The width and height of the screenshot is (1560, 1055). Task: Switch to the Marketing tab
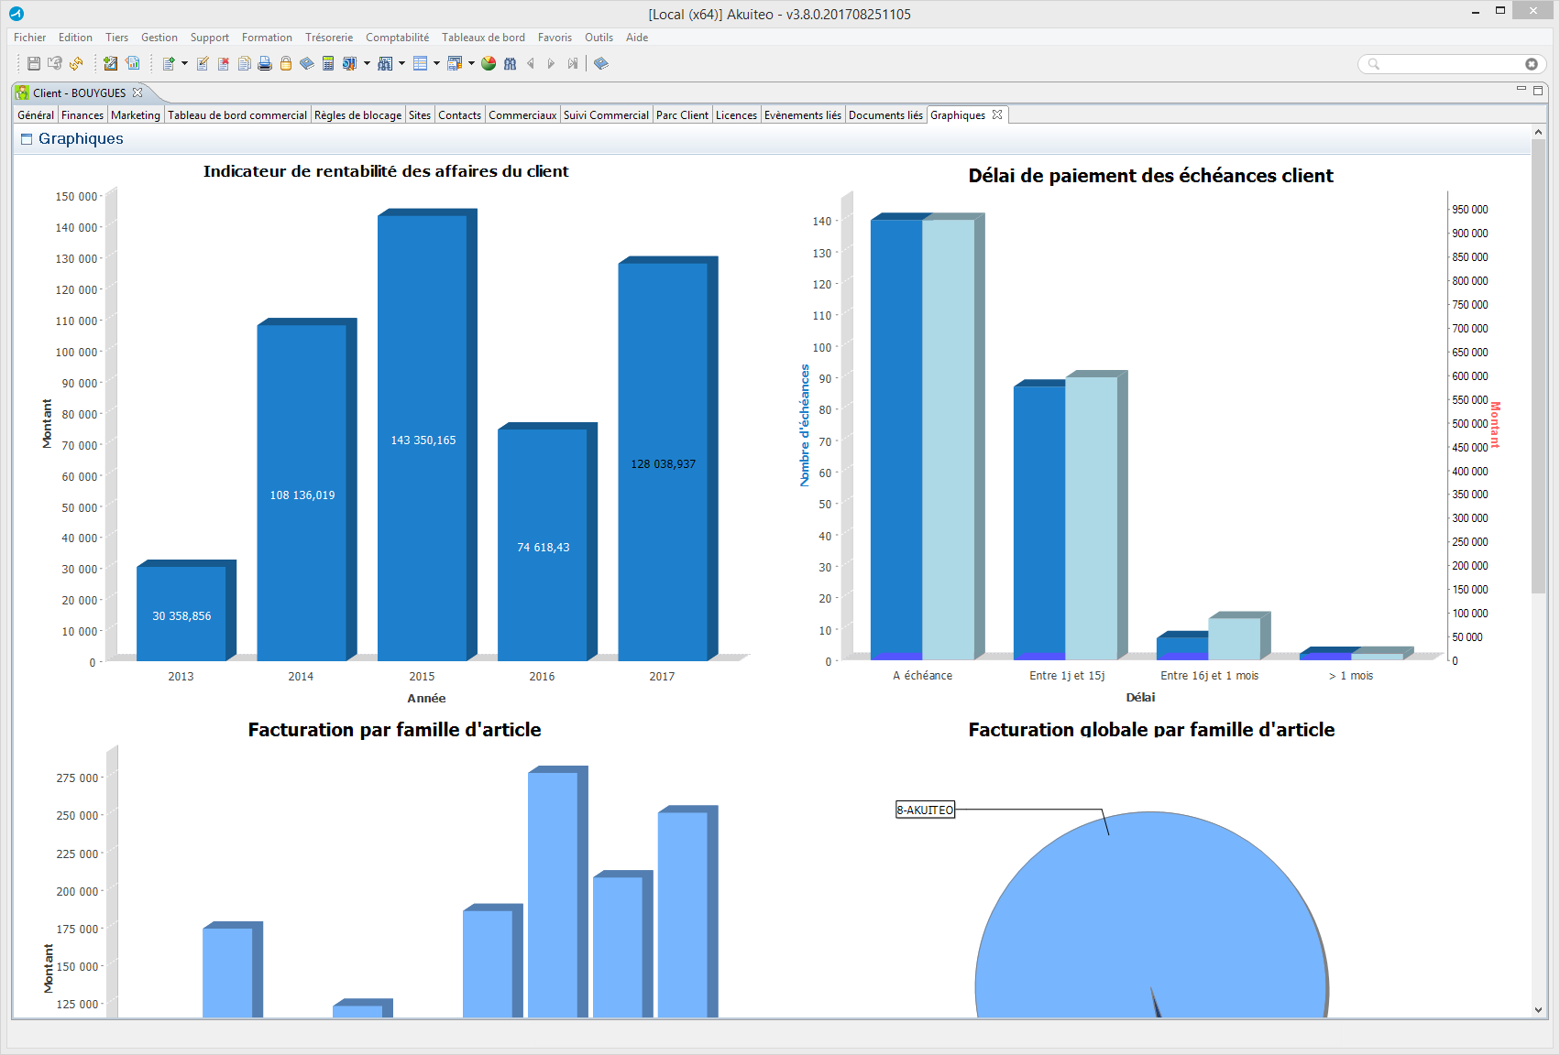pos(136,115)
